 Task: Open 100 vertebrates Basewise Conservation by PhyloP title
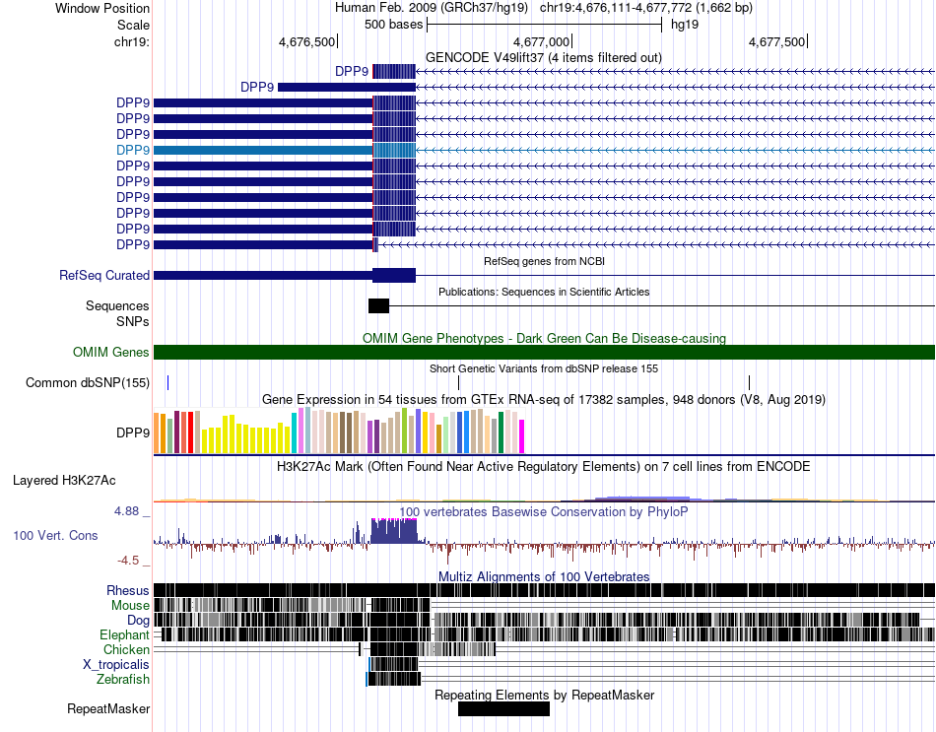pos(543,511)
